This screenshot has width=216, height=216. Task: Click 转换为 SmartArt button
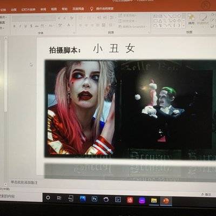(x=133, y=26)
